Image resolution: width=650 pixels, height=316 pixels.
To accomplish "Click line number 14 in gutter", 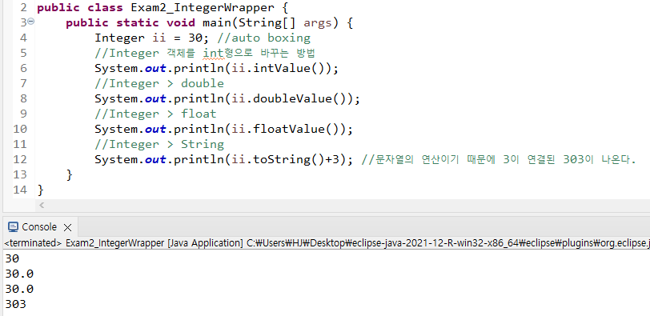I will pyautogui.click(x=19, y=190).
